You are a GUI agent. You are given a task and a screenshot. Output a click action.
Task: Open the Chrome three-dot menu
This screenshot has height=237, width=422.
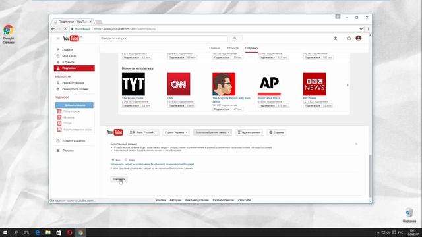tap(368, 29)
